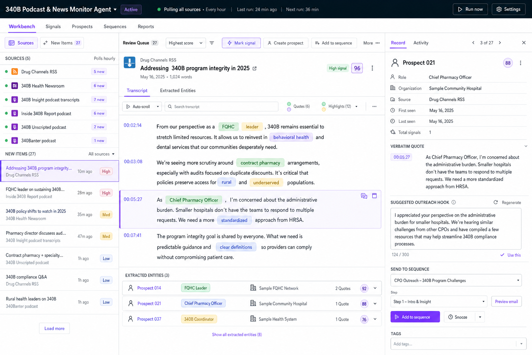Click Mark signal button
The height and width of the screenshot is (355, 532).
(x=241, y=43)
